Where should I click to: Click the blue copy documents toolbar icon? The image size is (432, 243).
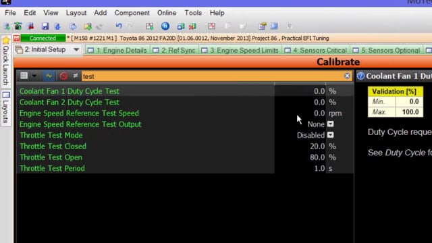click(73, 26)
